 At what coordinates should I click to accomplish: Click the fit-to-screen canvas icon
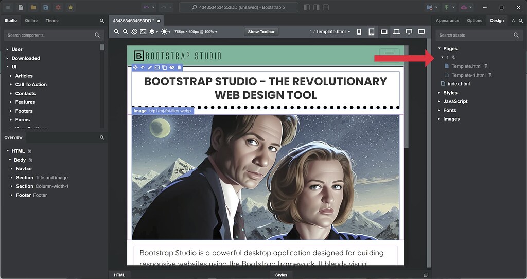coord(143,32)
